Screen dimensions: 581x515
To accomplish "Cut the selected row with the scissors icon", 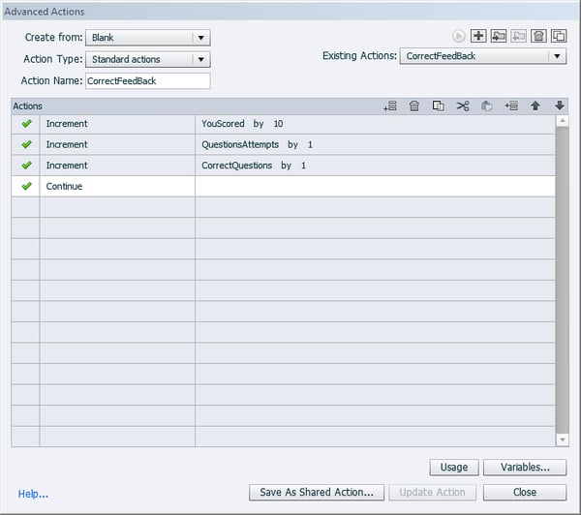I will [463, 106].
